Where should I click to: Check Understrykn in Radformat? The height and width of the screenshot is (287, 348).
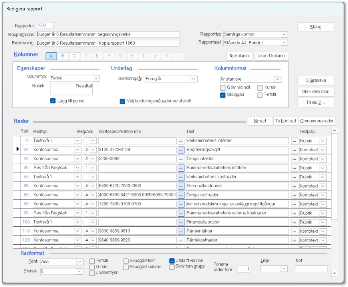click(92, 273)
